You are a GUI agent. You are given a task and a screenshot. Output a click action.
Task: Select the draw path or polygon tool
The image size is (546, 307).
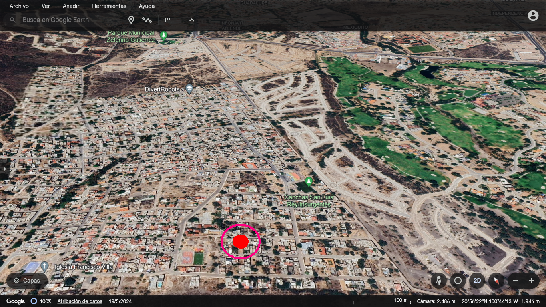(147, 20)
